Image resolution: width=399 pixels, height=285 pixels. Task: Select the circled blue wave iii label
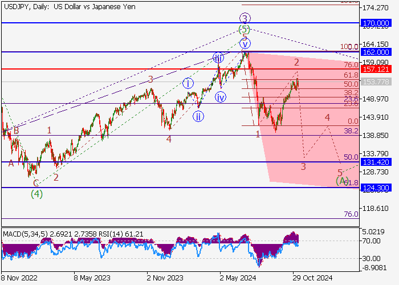click(218, 58)
